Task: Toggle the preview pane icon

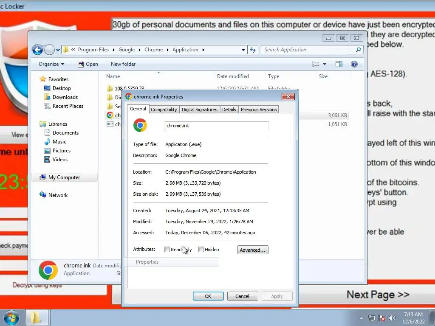Action: pyautogui.click(x=339, y=64)
